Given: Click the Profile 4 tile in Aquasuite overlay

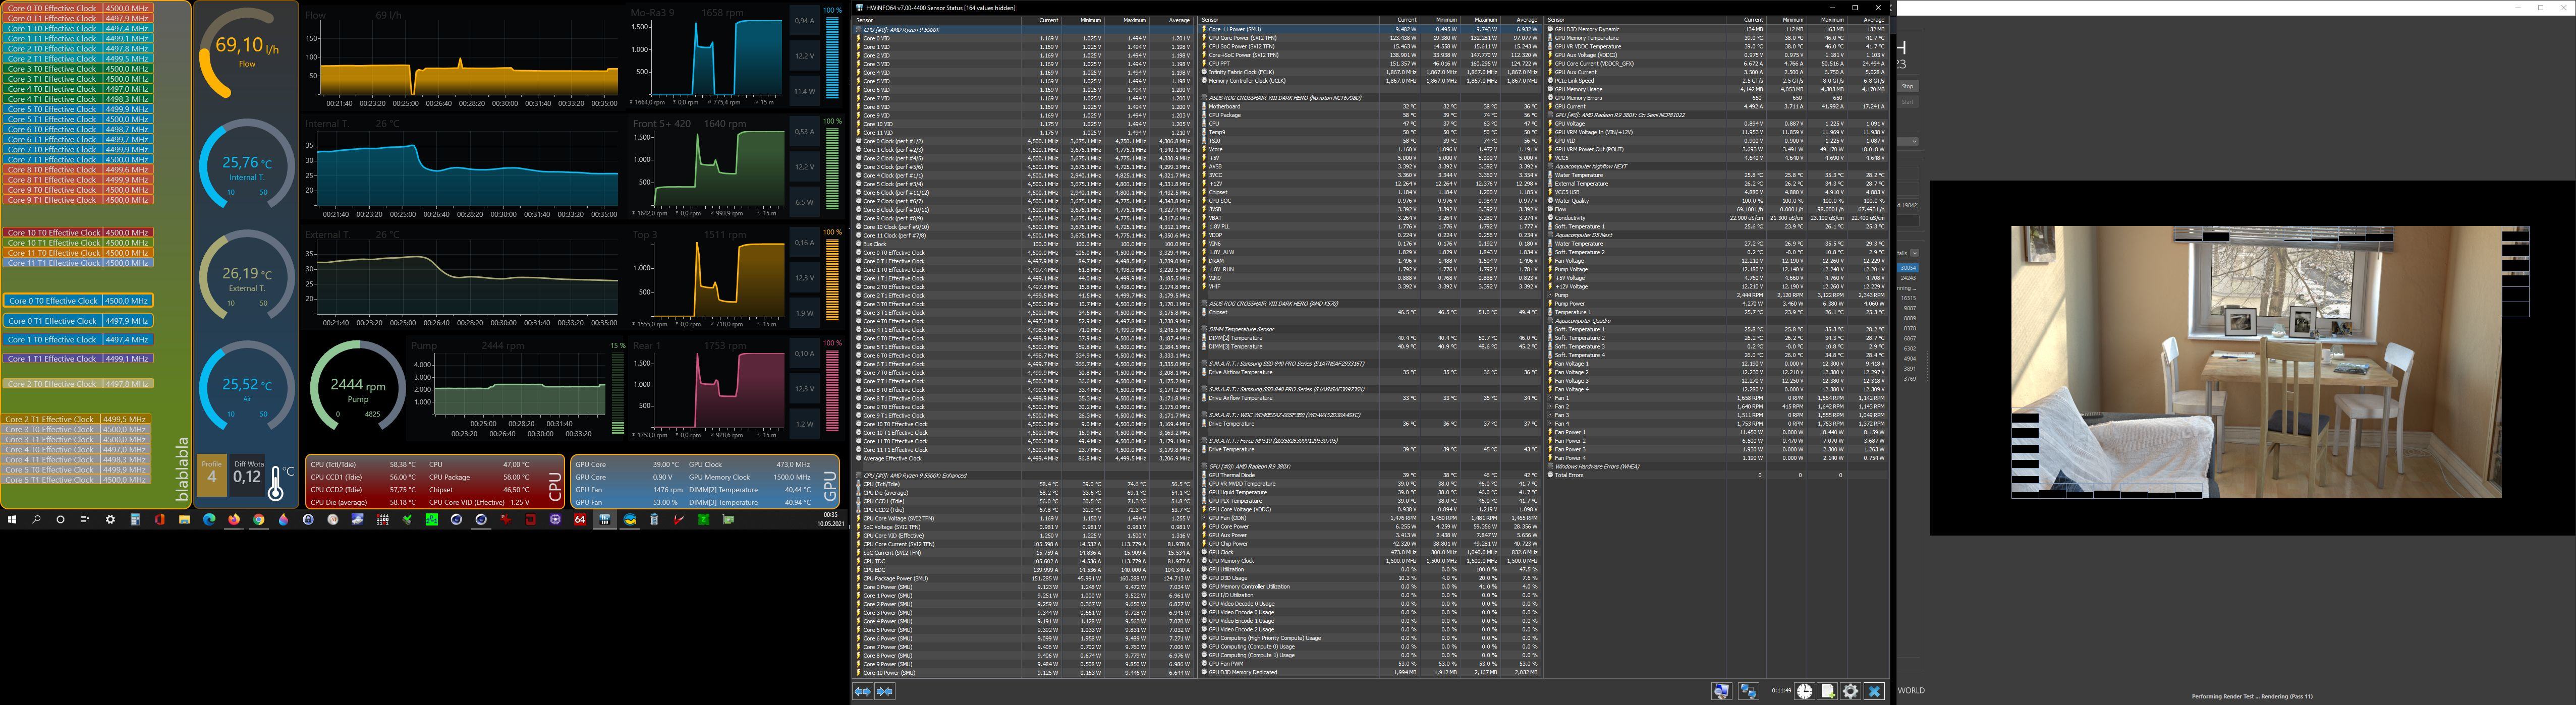Looking at the screenshot, I should [x=211, y=476].
